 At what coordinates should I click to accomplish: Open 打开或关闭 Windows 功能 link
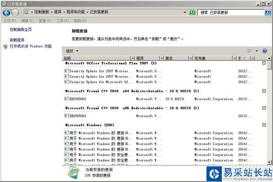(x=31, y=46)
